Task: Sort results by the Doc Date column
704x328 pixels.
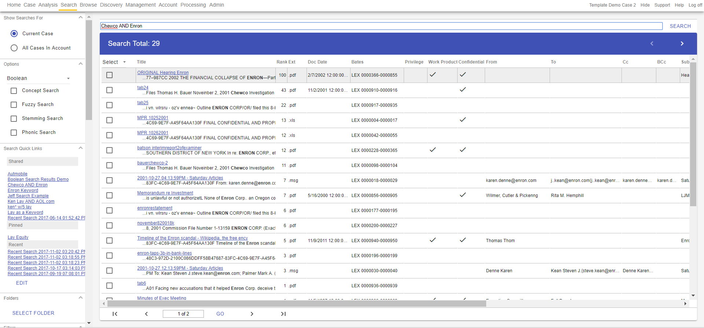Action: (317, 62)
